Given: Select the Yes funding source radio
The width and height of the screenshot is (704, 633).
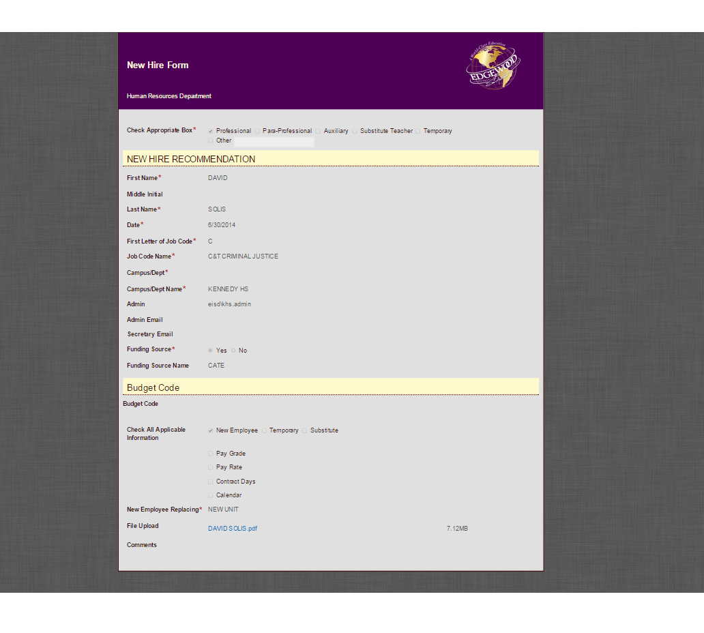Looking at the screenshot, I should (210, 350).
